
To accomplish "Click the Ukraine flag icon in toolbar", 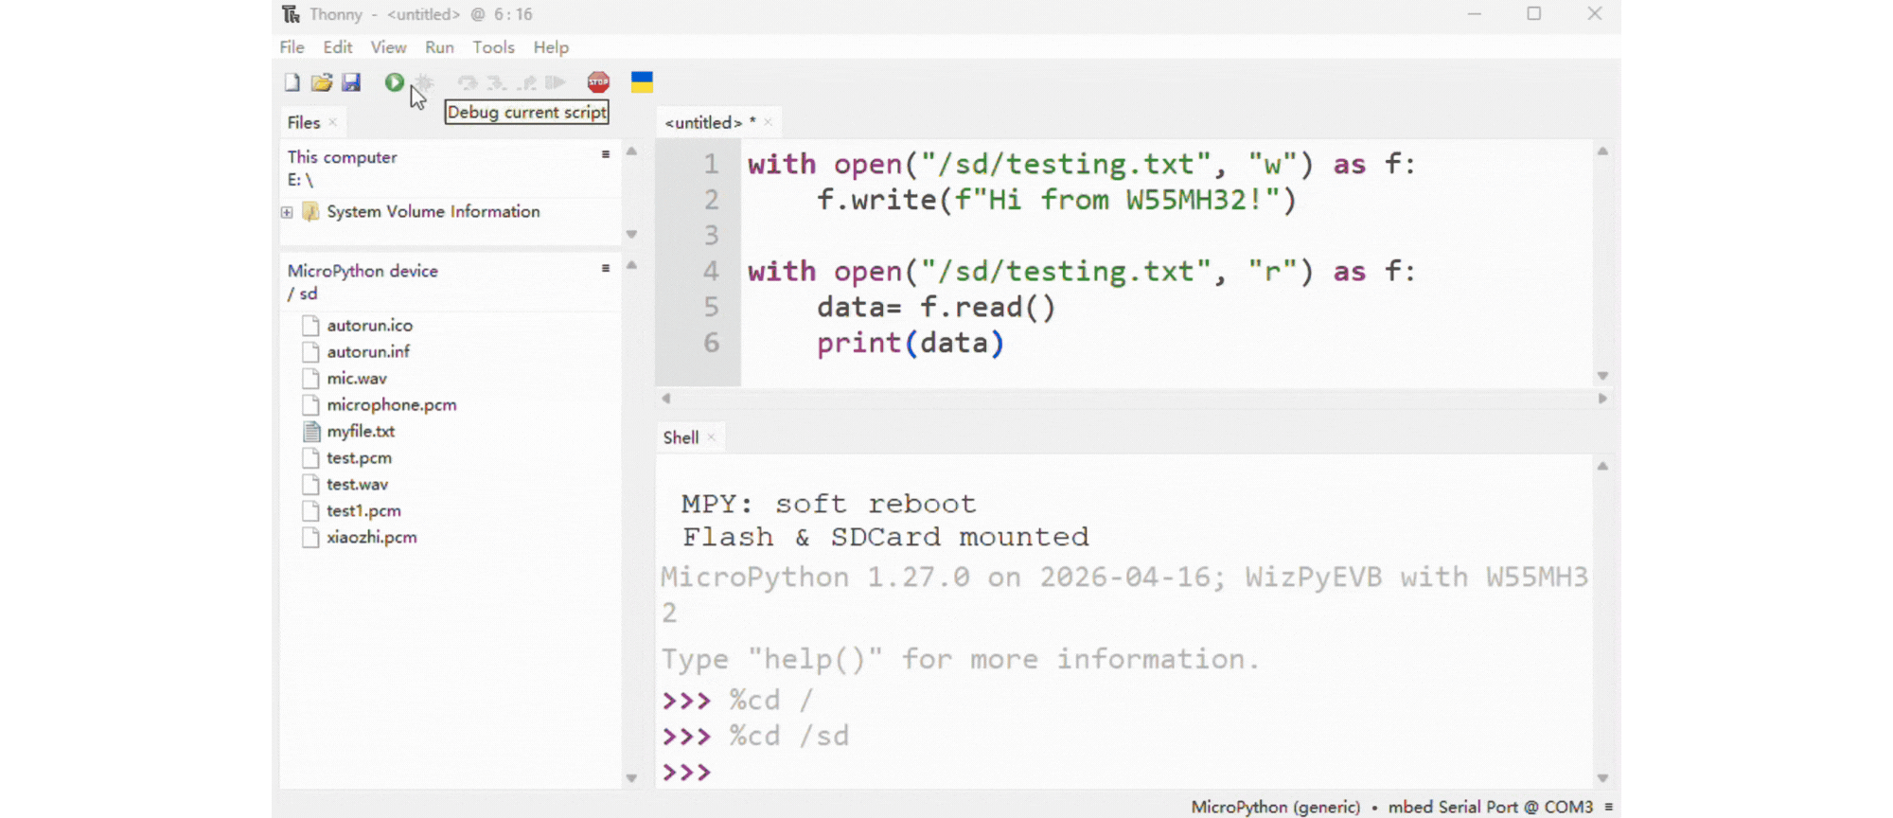I will (x=642, y=82).
